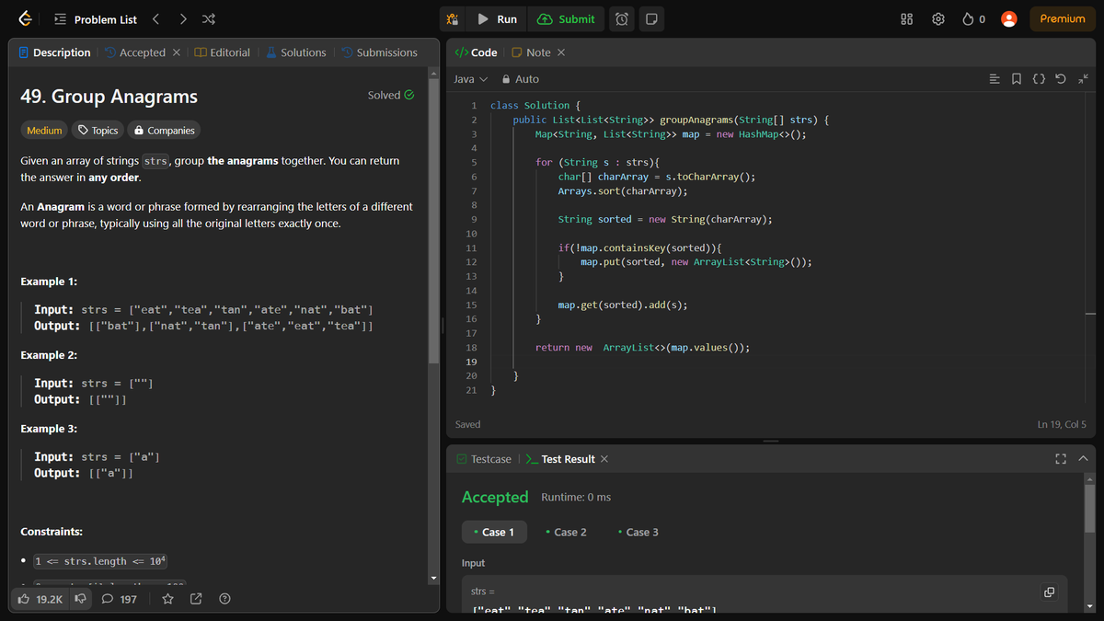Open the LeetCode home logo

(x=25, y=18)
